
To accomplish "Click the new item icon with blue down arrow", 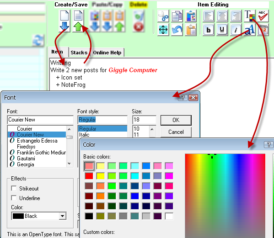I will pos(64,21).
